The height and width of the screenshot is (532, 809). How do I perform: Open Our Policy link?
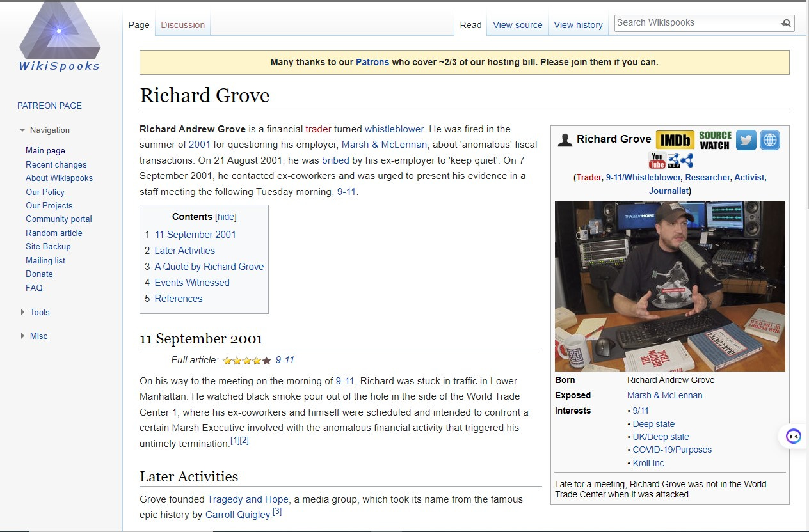[x=45, y=192]
